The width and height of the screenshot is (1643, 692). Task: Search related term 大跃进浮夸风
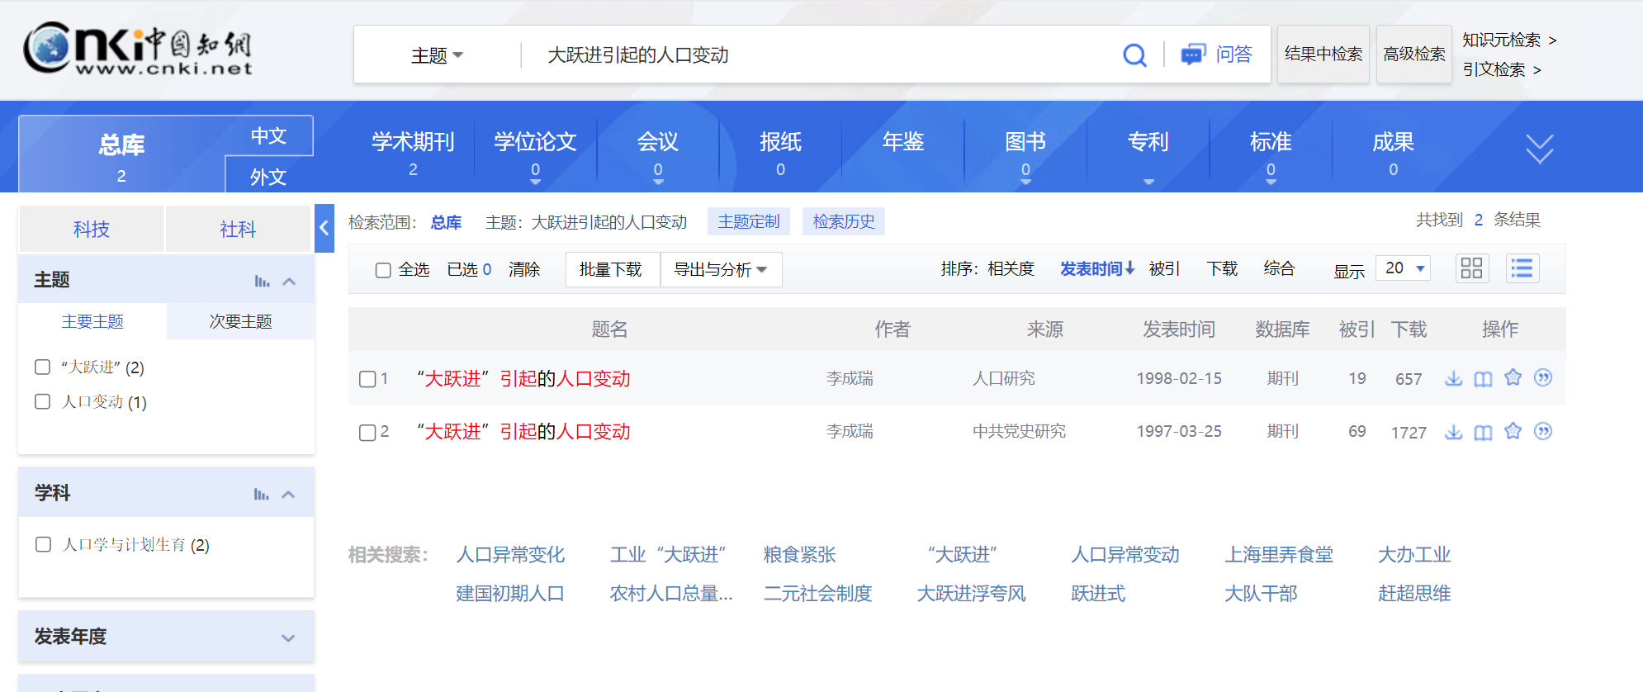click(971, 594)
